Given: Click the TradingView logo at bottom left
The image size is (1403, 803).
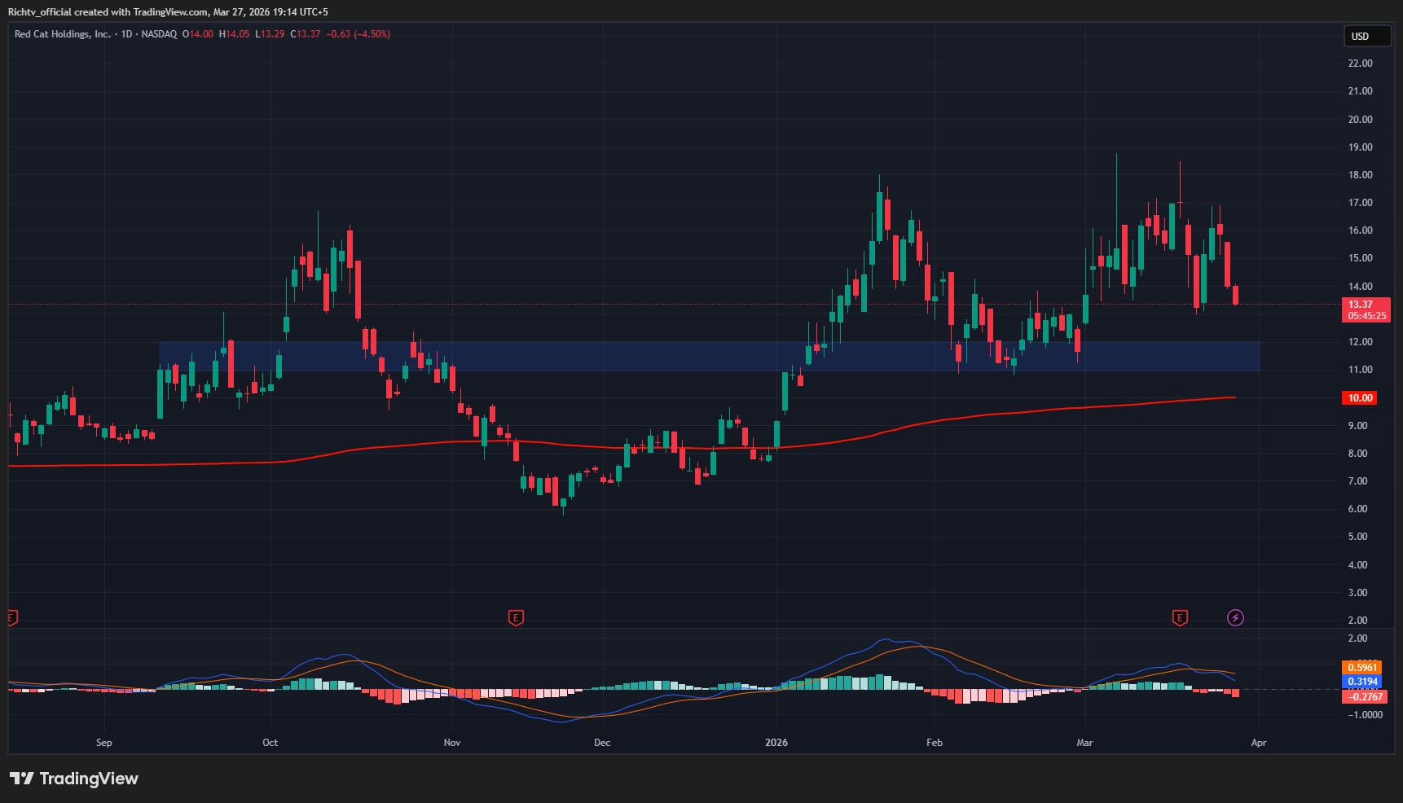Looking at the screenshot, I should [x=74, y=779].
